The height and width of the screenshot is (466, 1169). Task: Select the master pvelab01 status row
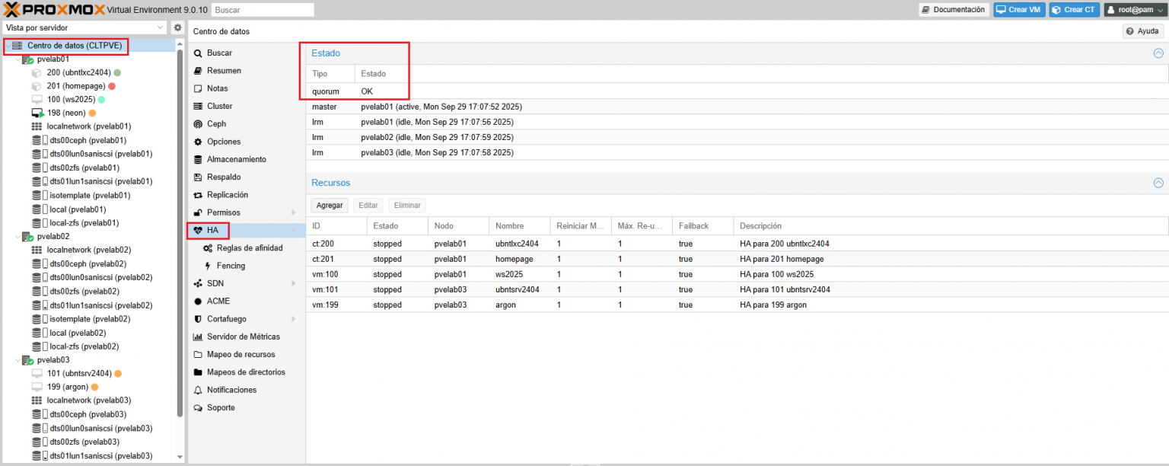[737, 107]
